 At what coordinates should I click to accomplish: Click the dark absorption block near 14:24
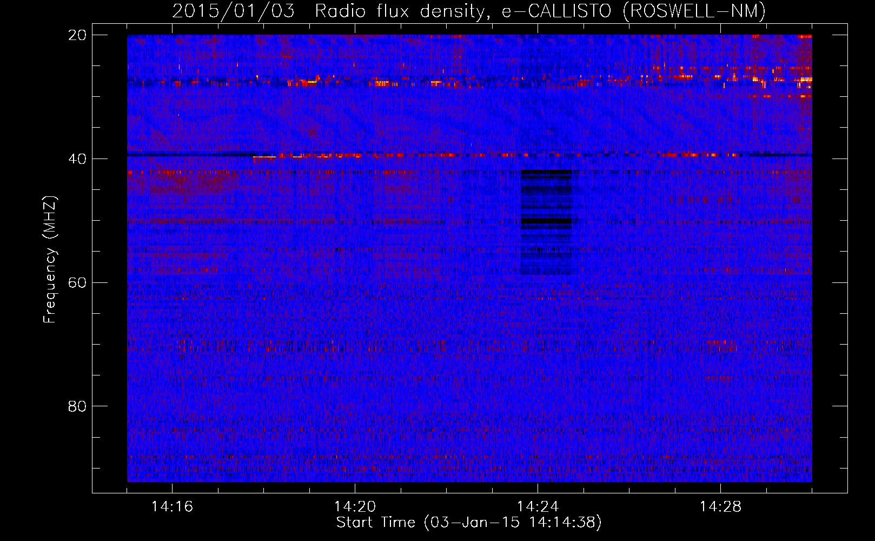546,222
